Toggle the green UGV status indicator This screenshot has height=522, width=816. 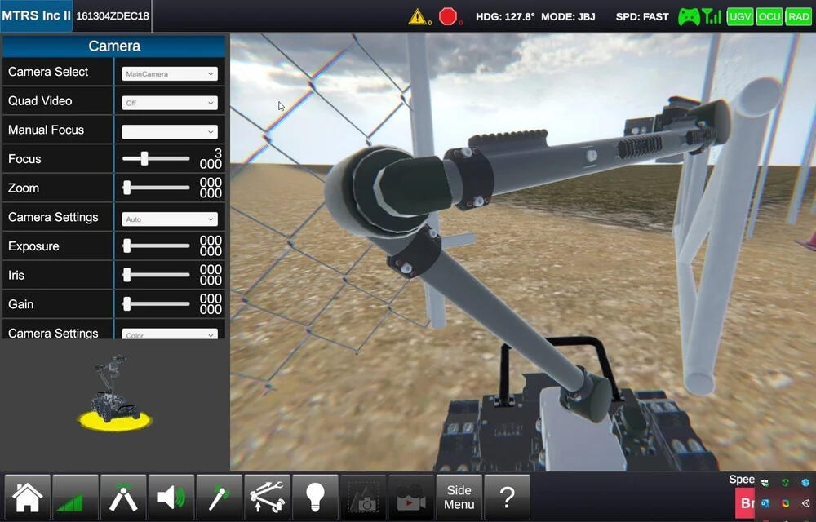coord(739,16)
